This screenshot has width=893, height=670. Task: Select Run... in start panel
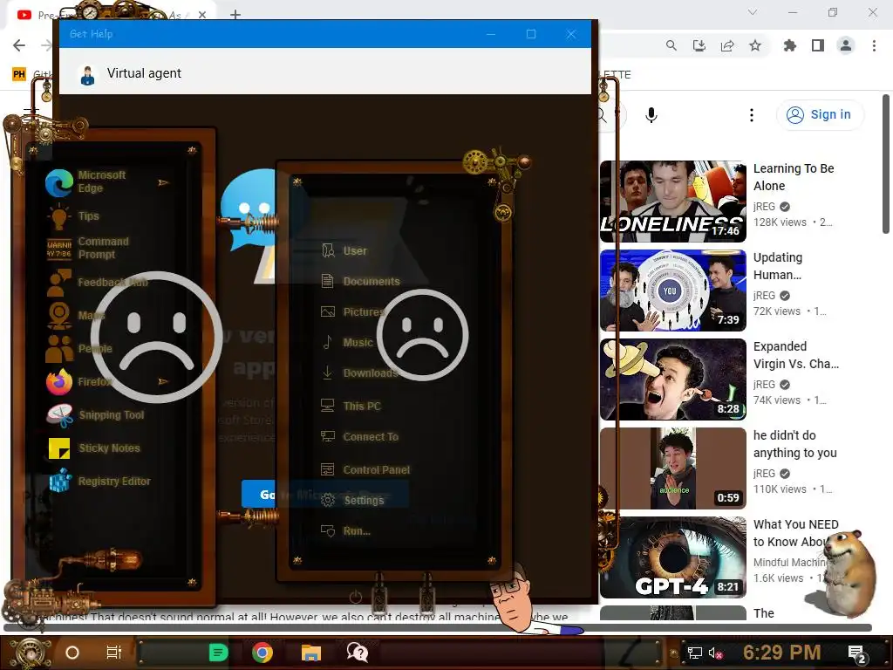click(x=345, y=530)
